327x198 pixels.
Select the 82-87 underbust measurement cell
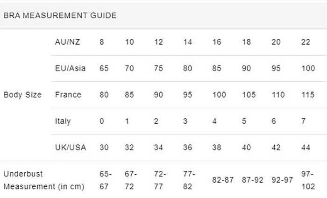(x=223, y=180)
